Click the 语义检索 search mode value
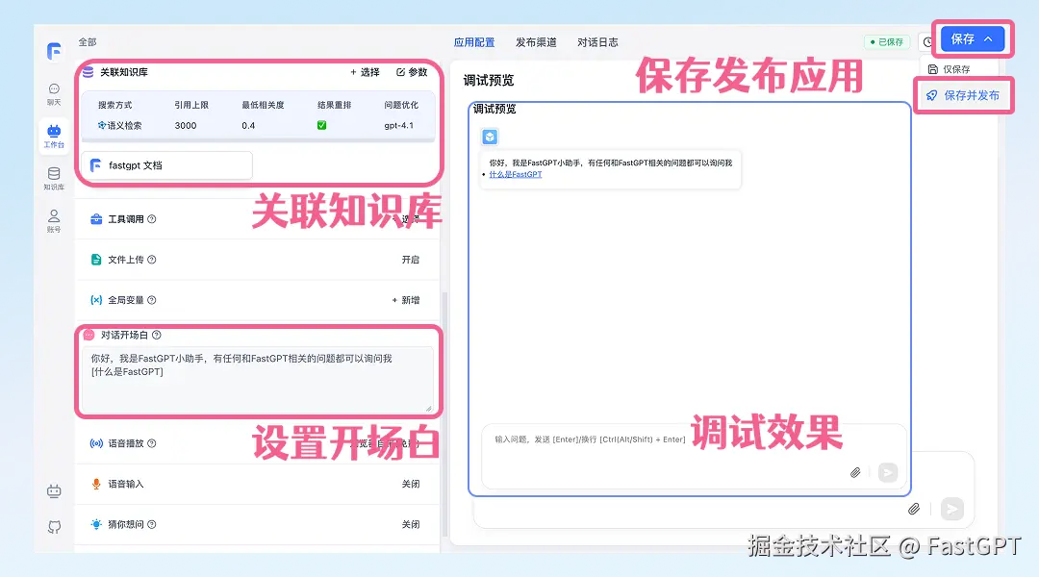This screenshot has width=1039, height=577. pos(120,125)
